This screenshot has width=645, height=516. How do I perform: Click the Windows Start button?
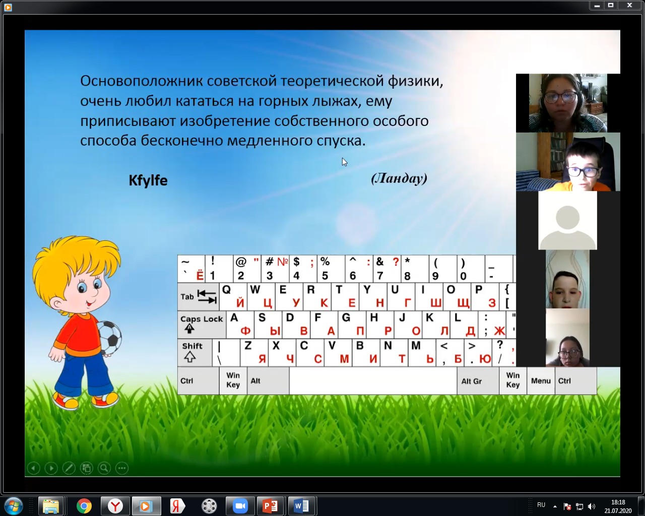(14, 506)
